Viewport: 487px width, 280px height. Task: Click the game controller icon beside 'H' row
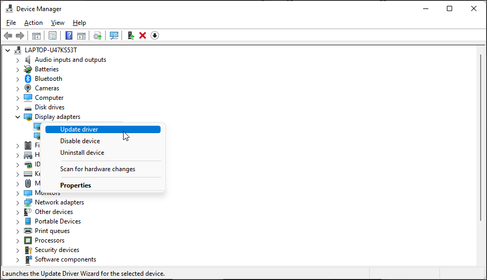[x=28, y=155]
